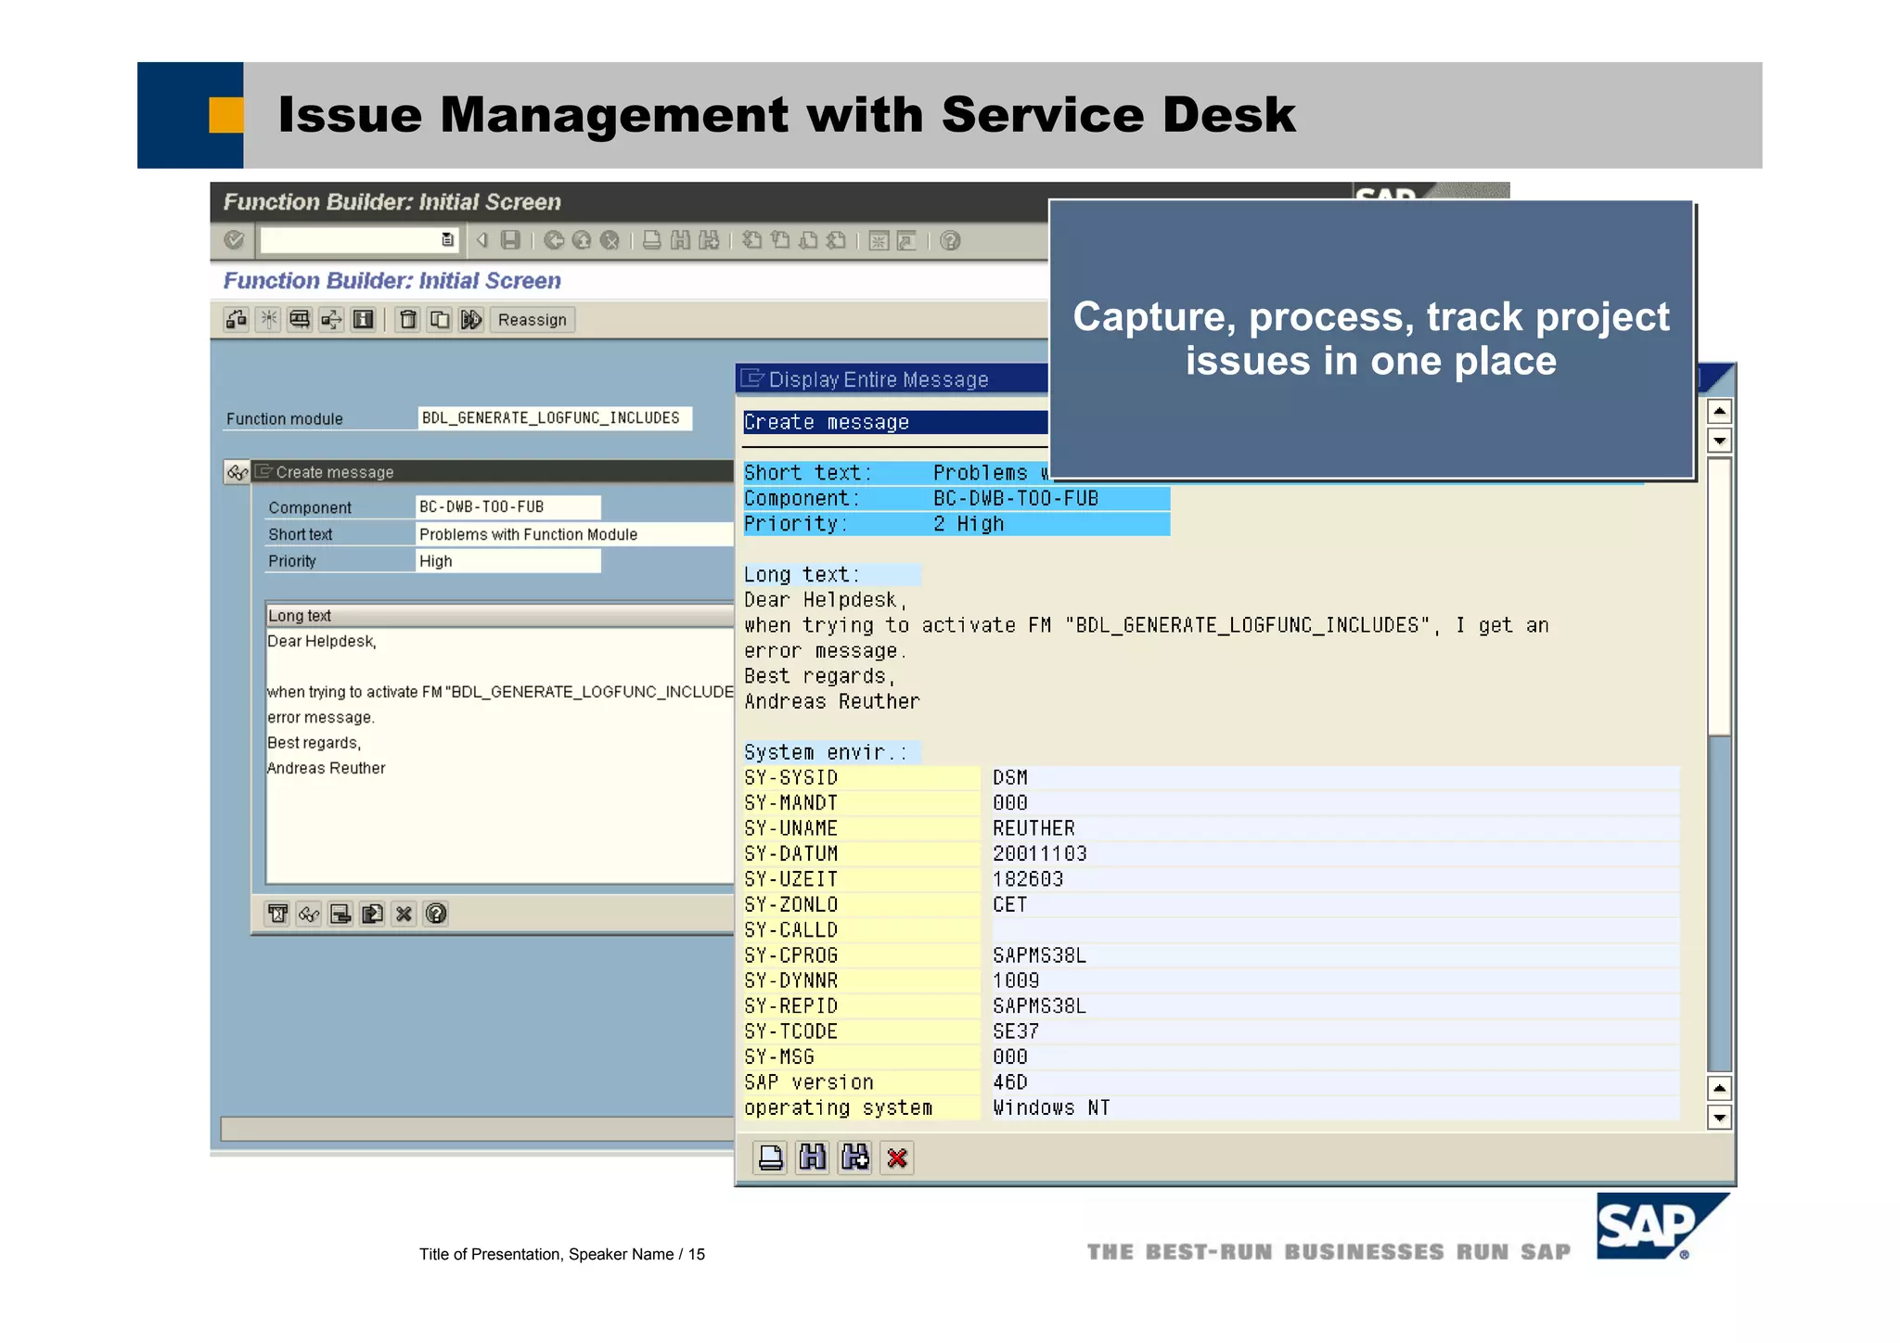Click the Help question mark icon

(950, 240)
